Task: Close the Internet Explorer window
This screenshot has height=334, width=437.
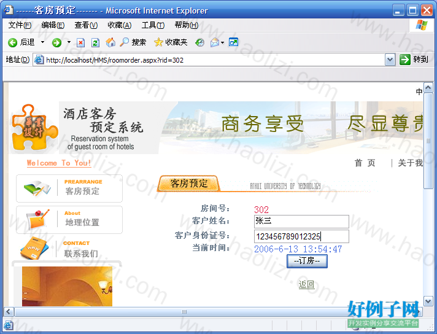Action: tap(427, 10)
